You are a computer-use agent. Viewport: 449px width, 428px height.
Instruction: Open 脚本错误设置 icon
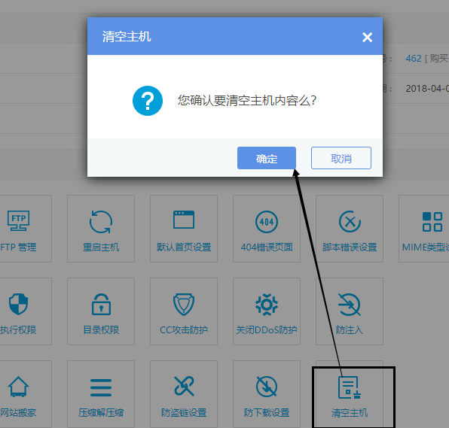350,222
